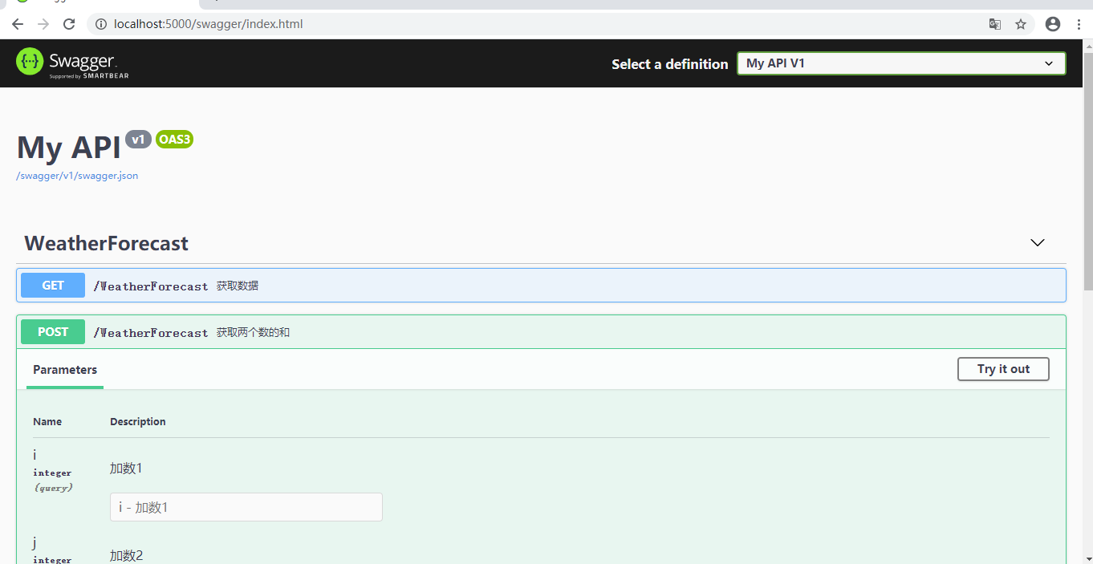
Task: Click the Try it out button
Action: (x=1003, y=369)
